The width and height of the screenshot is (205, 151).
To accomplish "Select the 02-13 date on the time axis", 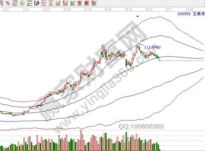I will pos(46,10).
